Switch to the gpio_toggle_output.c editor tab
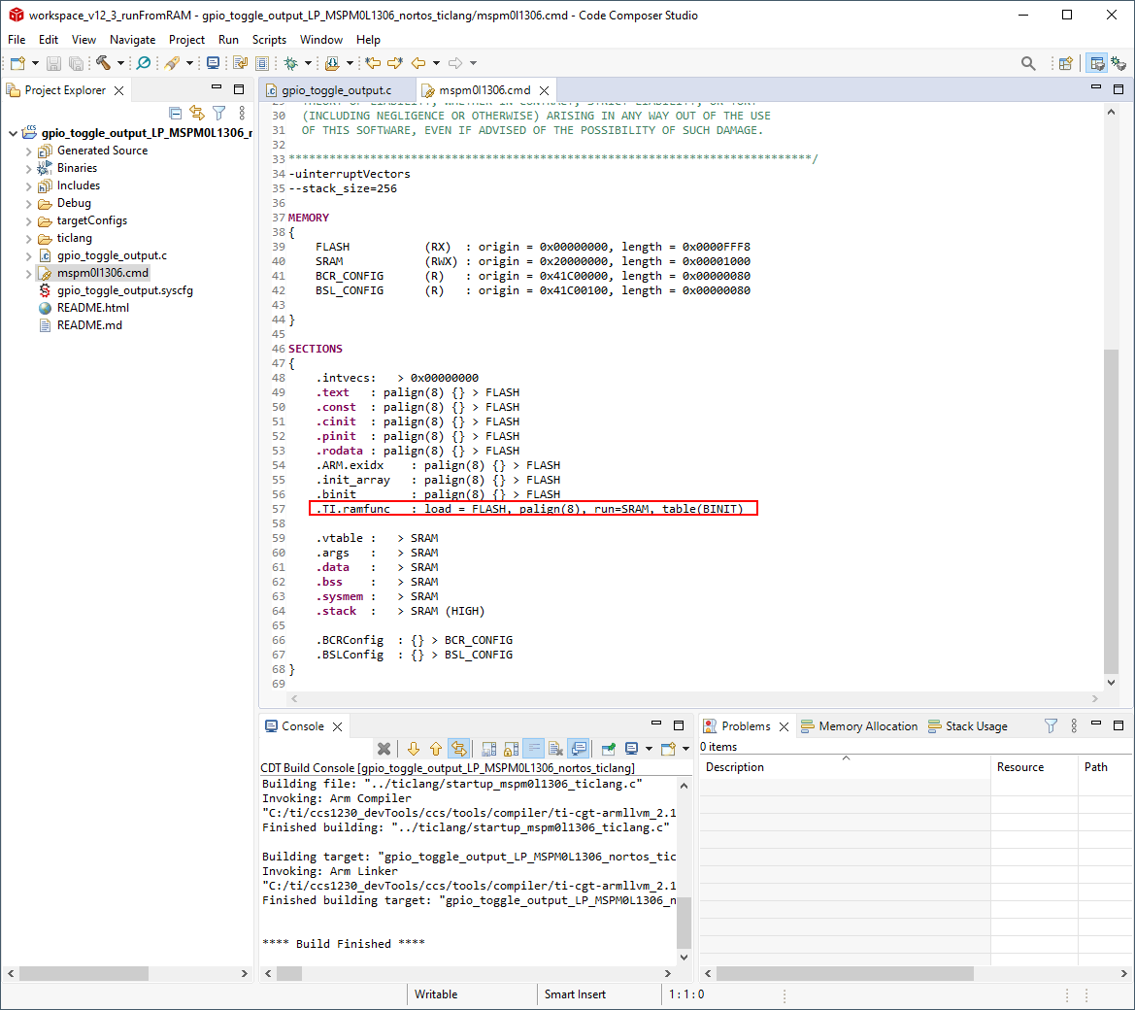 point(336,90)
